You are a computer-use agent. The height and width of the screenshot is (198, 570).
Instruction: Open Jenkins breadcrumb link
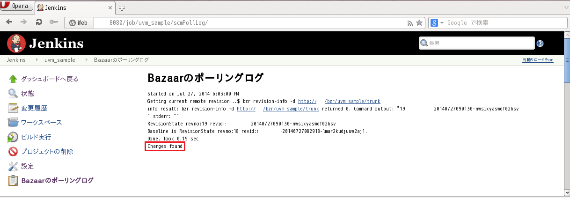coord(16,60)
